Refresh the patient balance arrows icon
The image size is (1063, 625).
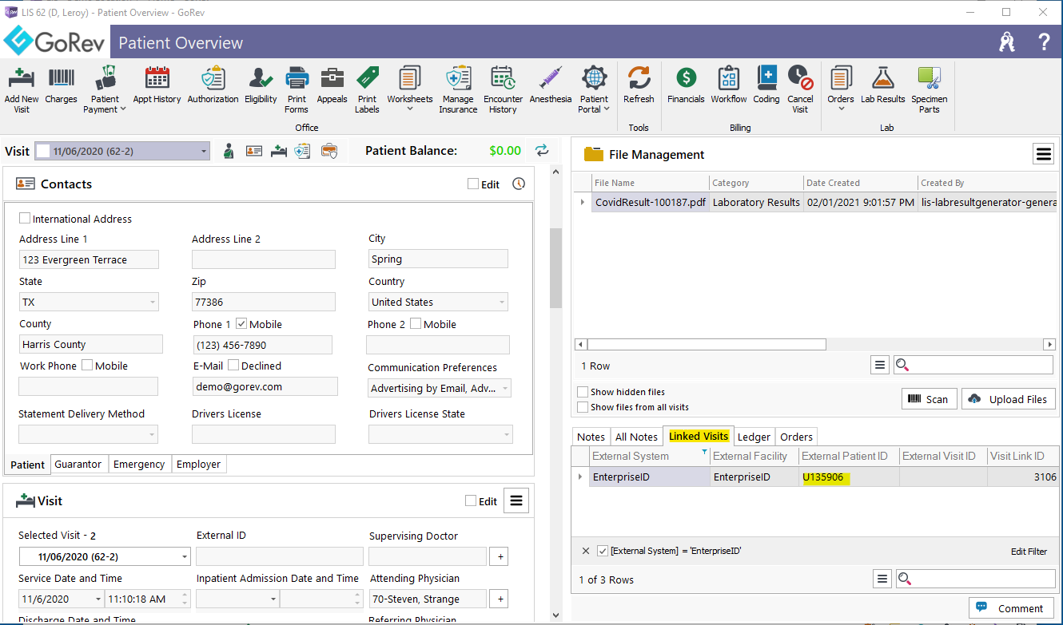coord(542,150)
